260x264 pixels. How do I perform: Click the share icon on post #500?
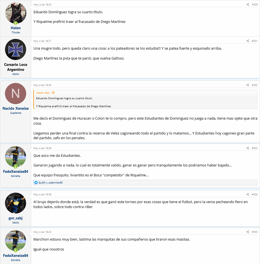pyautogui.click(x=248, y=4)
